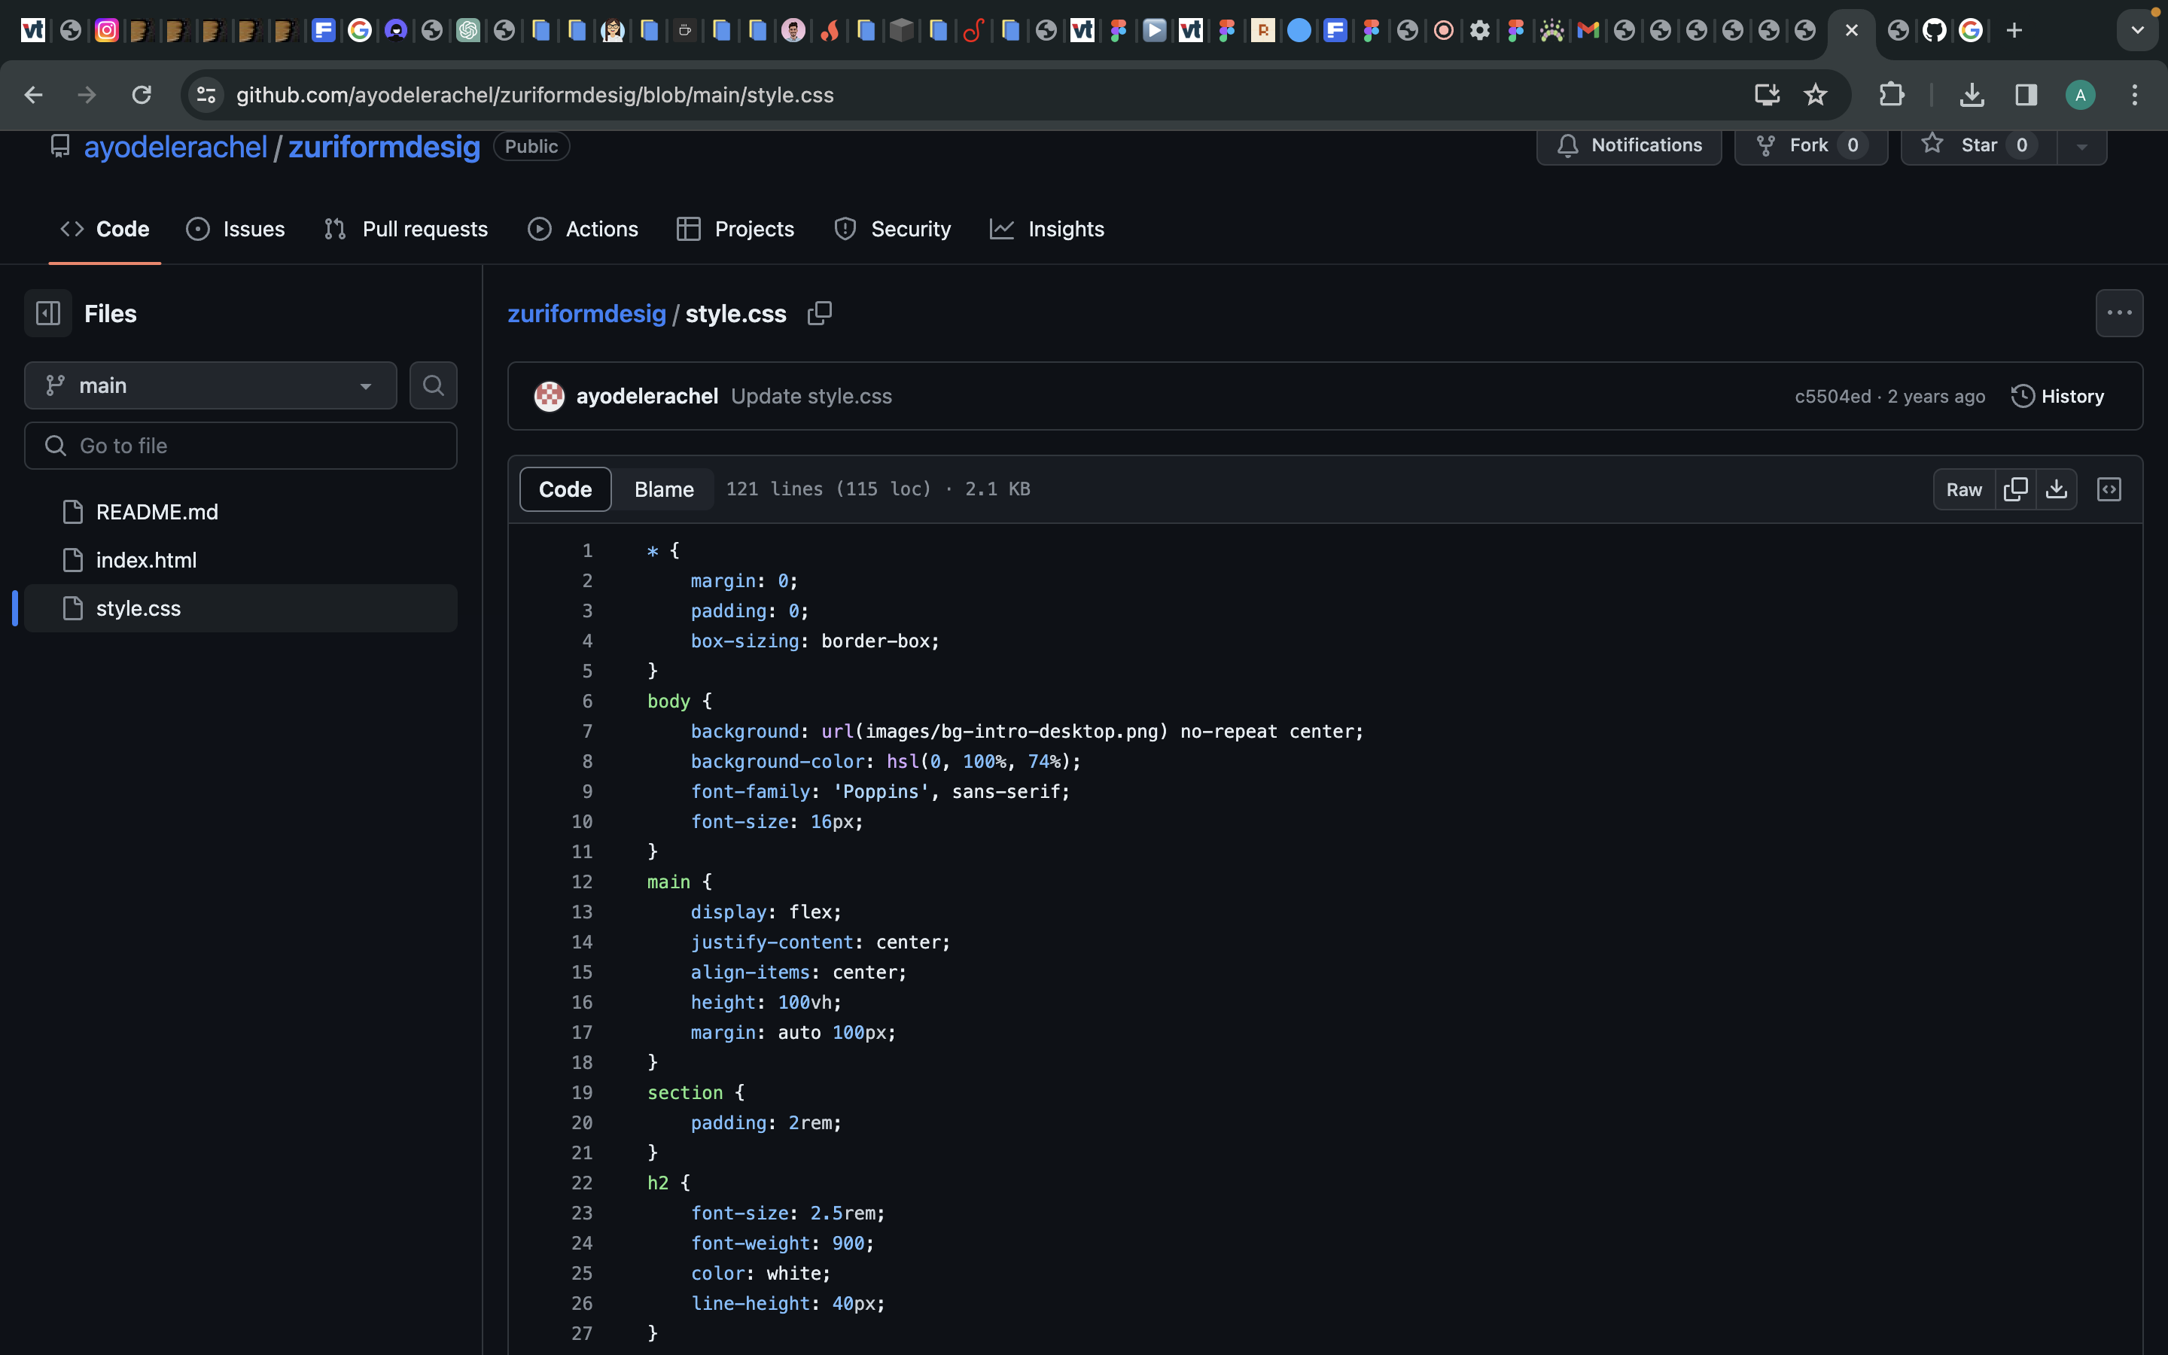Click the Raw button
The height and width of the screenshot is (1355, 2168).
pos(1964,489)
